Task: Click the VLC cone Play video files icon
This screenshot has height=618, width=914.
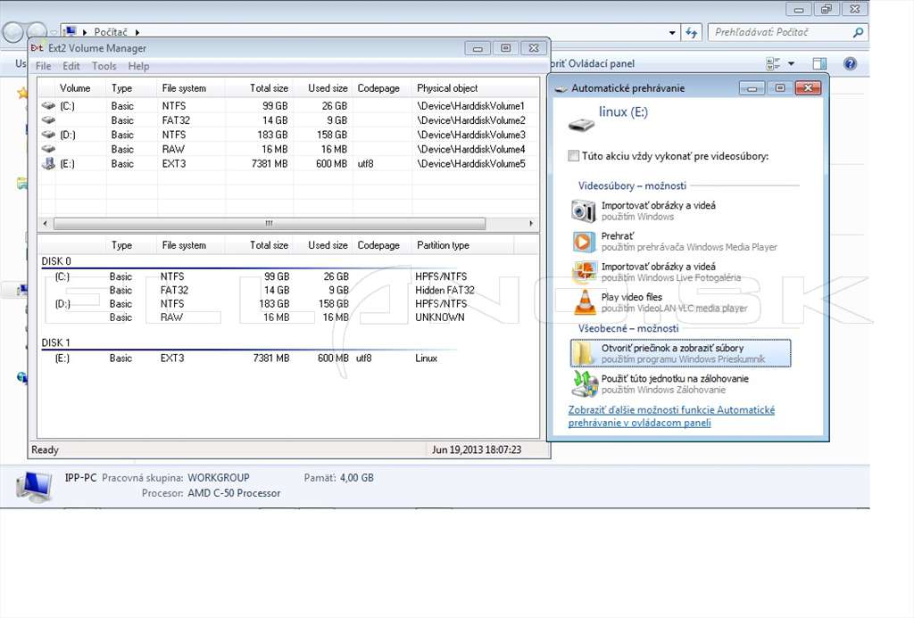Action: [x=584, y=302]
